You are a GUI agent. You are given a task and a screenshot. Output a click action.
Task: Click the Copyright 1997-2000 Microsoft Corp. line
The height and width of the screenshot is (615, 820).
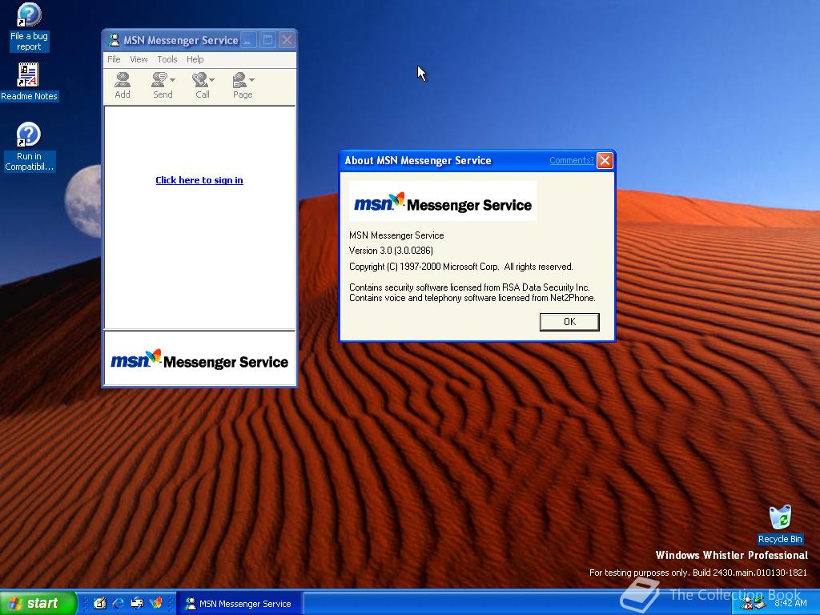click(460, 267)
